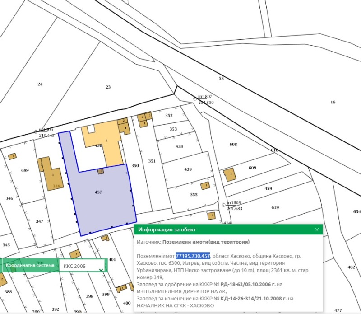This screenshot has width=361, height=314.
Task: Click cadastral parcel 608 on the map
Action: coord(233,145)
